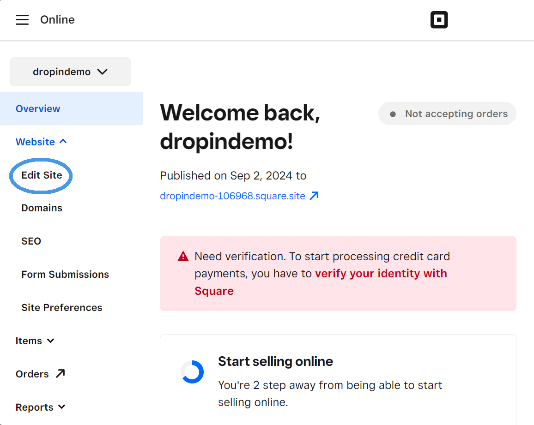Open the dropindemo site switcher dropdown
Viewport: 534px width, 425px height.
pyautogui.click(x=70, y=72)
